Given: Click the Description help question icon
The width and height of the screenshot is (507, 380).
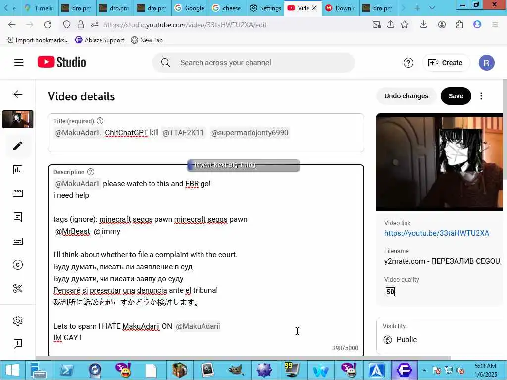Looking at the screenshot, I should (x=91, y=172).
